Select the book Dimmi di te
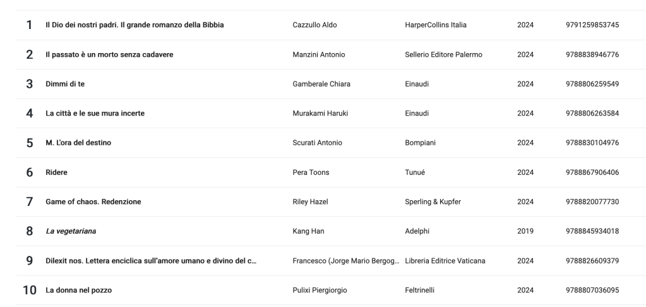Viewport: 646px width, 307px height. 61,84
